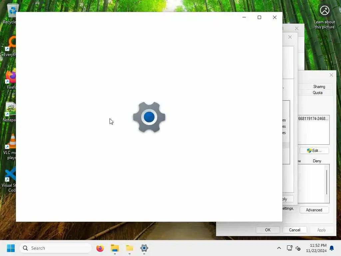Select the Recycle Bin desktop icon

[x=10, y=13]
